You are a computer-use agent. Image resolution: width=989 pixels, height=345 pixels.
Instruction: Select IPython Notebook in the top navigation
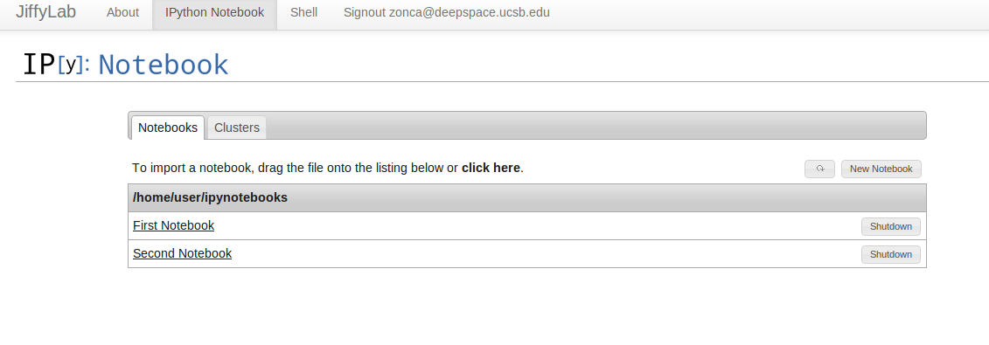click(x=214, y=12)
